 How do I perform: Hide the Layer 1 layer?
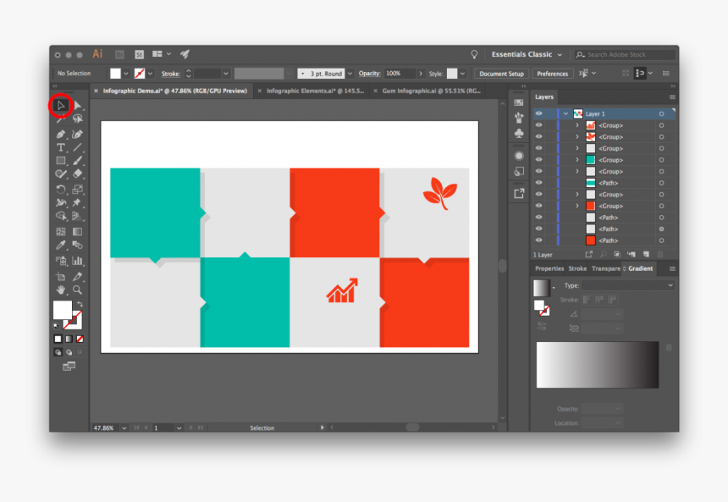(x=540, y=113)
